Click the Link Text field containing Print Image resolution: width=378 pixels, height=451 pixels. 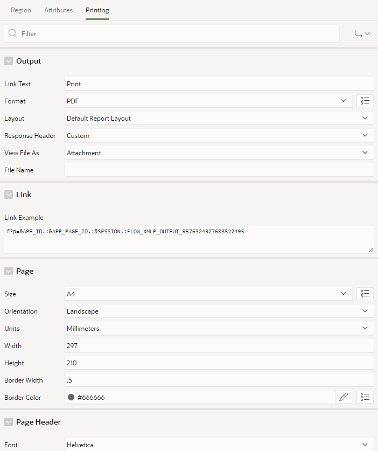click(x=219, y=84)
